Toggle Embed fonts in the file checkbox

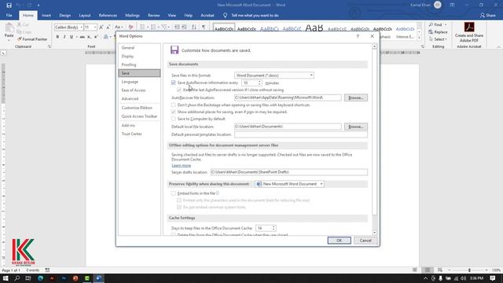(173, 193)
